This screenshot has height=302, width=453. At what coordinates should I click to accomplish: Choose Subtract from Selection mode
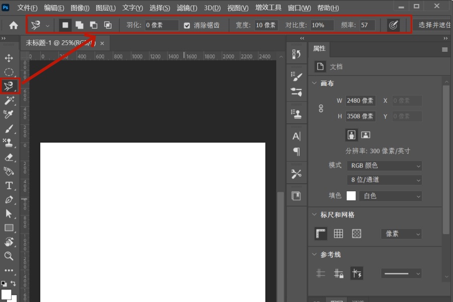coord(94,25)
